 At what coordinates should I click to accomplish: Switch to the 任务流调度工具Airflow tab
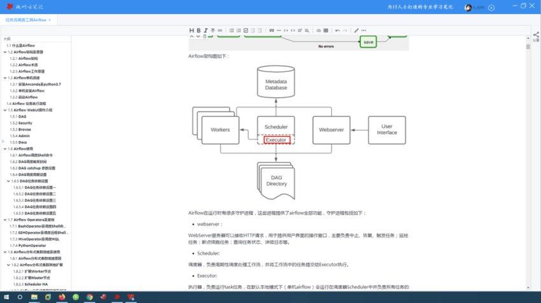pyautogui.click(x=26, y=20)
